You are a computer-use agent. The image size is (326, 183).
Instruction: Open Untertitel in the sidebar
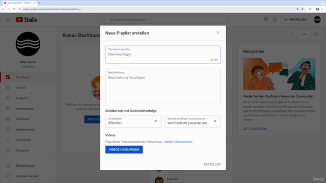[x=28, y=119]
